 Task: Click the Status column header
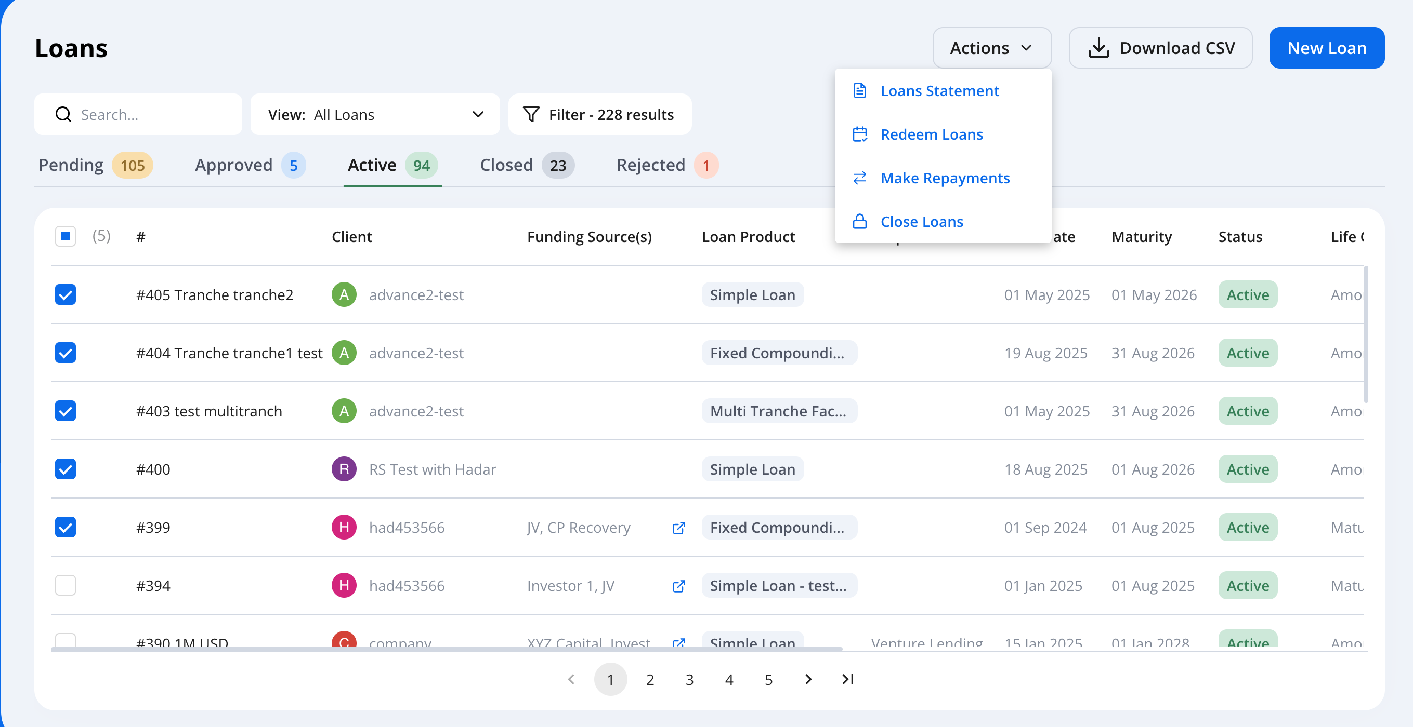pos(1240,237)
